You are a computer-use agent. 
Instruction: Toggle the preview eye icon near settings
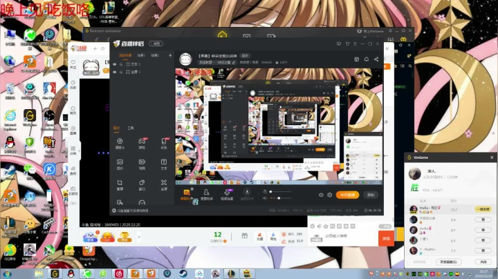point(321,195)
